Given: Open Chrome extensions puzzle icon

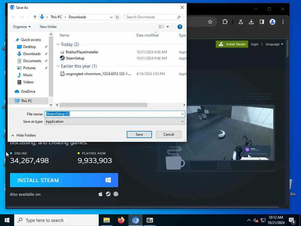Looking at the screenshot, I should [x=225, y=22].
